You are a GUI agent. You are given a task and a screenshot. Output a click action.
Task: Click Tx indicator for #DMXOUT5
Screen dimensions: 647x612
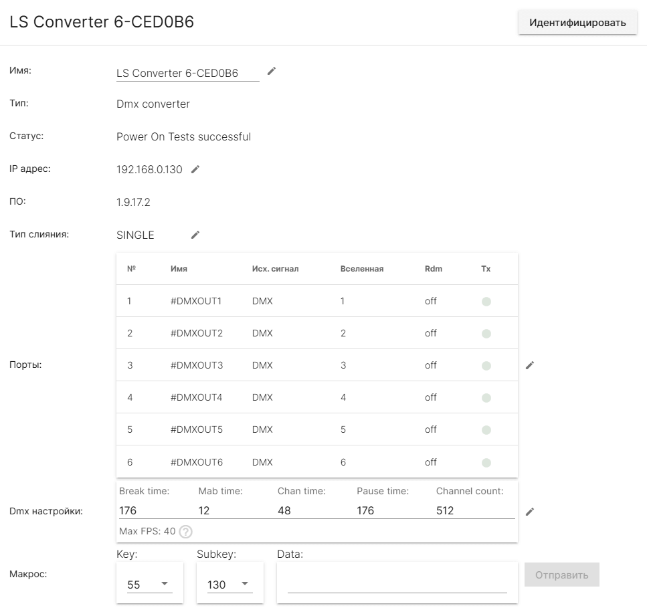[486, 430]
